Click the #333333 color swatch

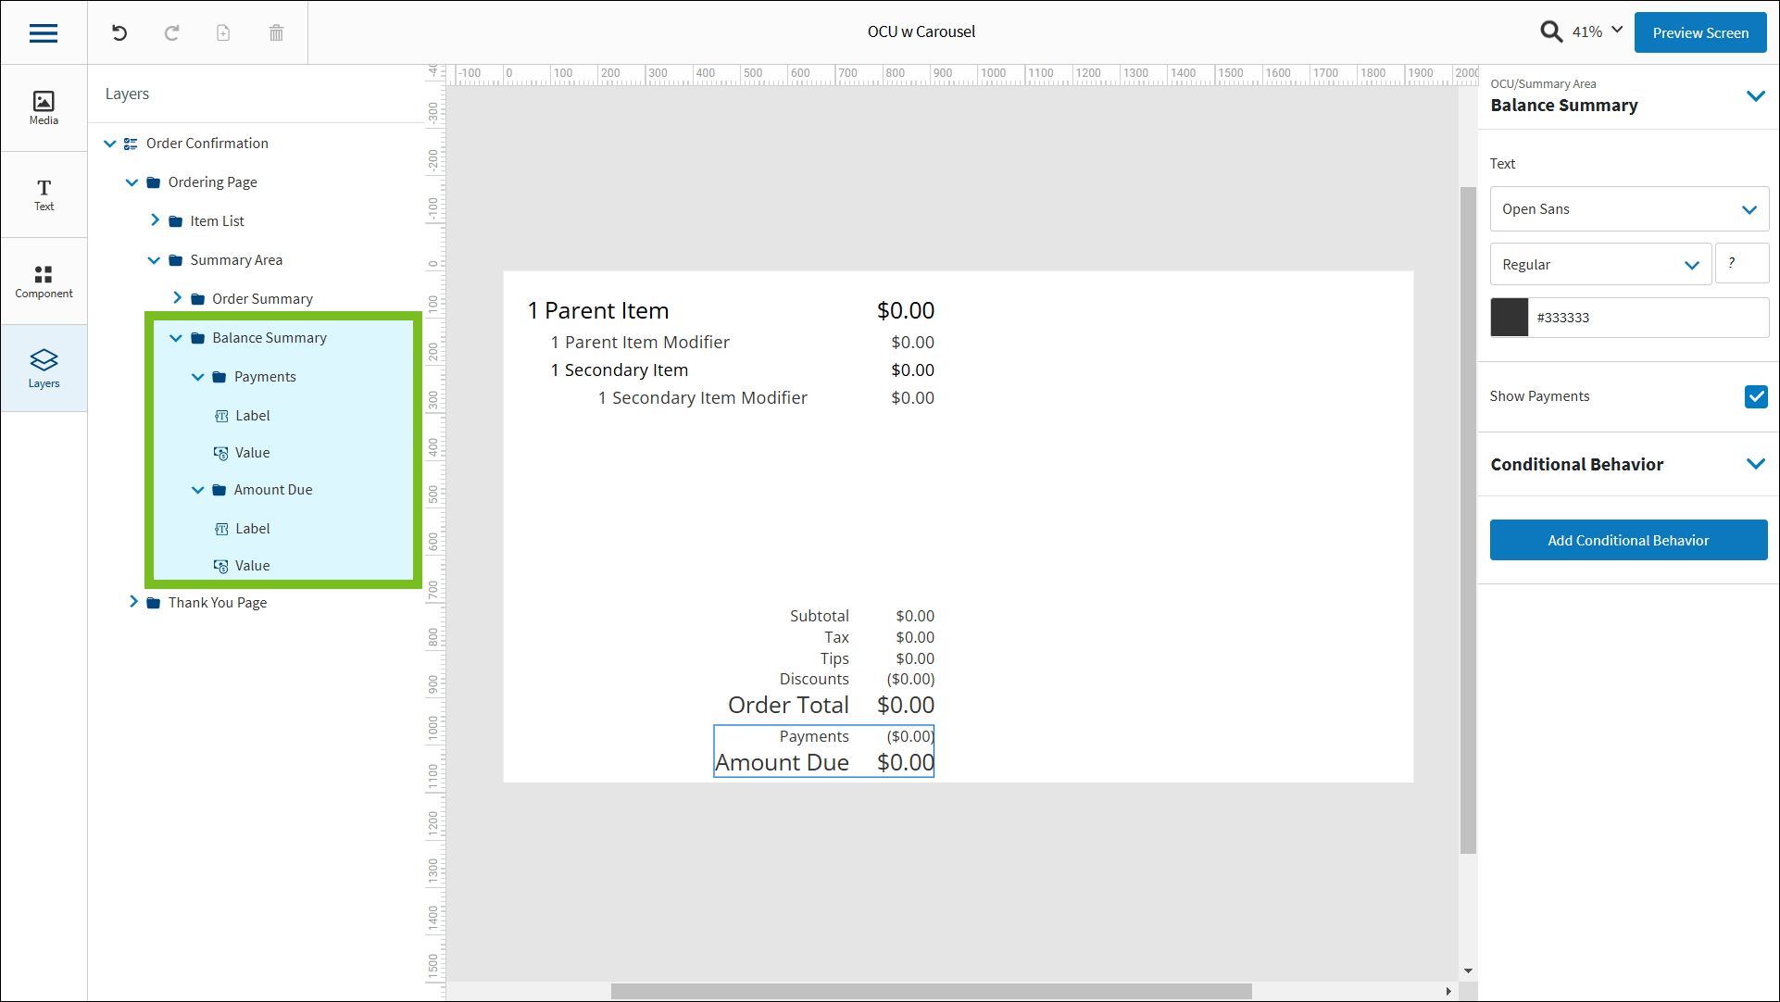(1510, 317)
